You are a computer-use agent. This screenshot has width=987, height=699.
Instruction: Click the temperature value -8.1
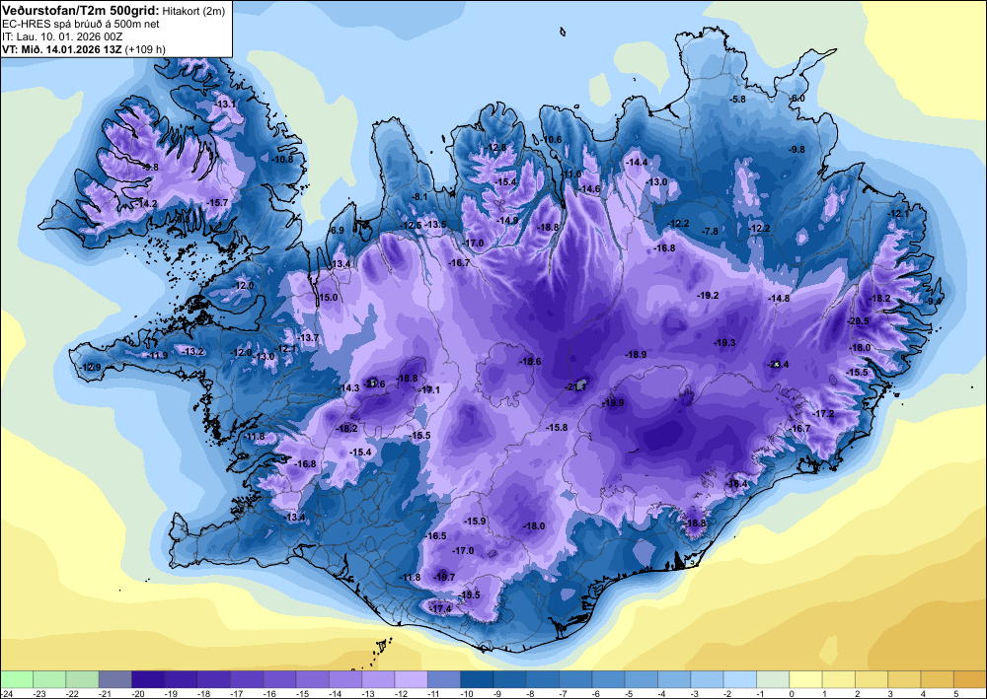(418, 197)
